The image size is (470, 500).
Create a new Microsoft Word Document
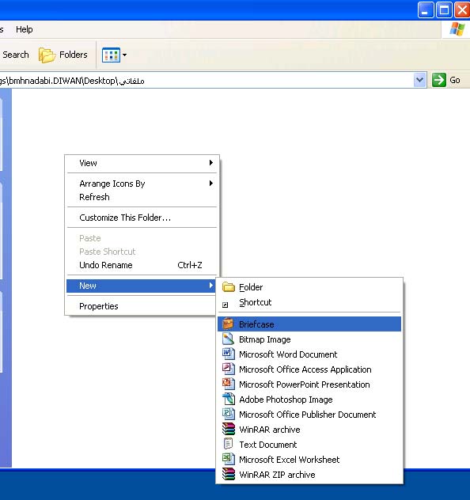[309, 354]
